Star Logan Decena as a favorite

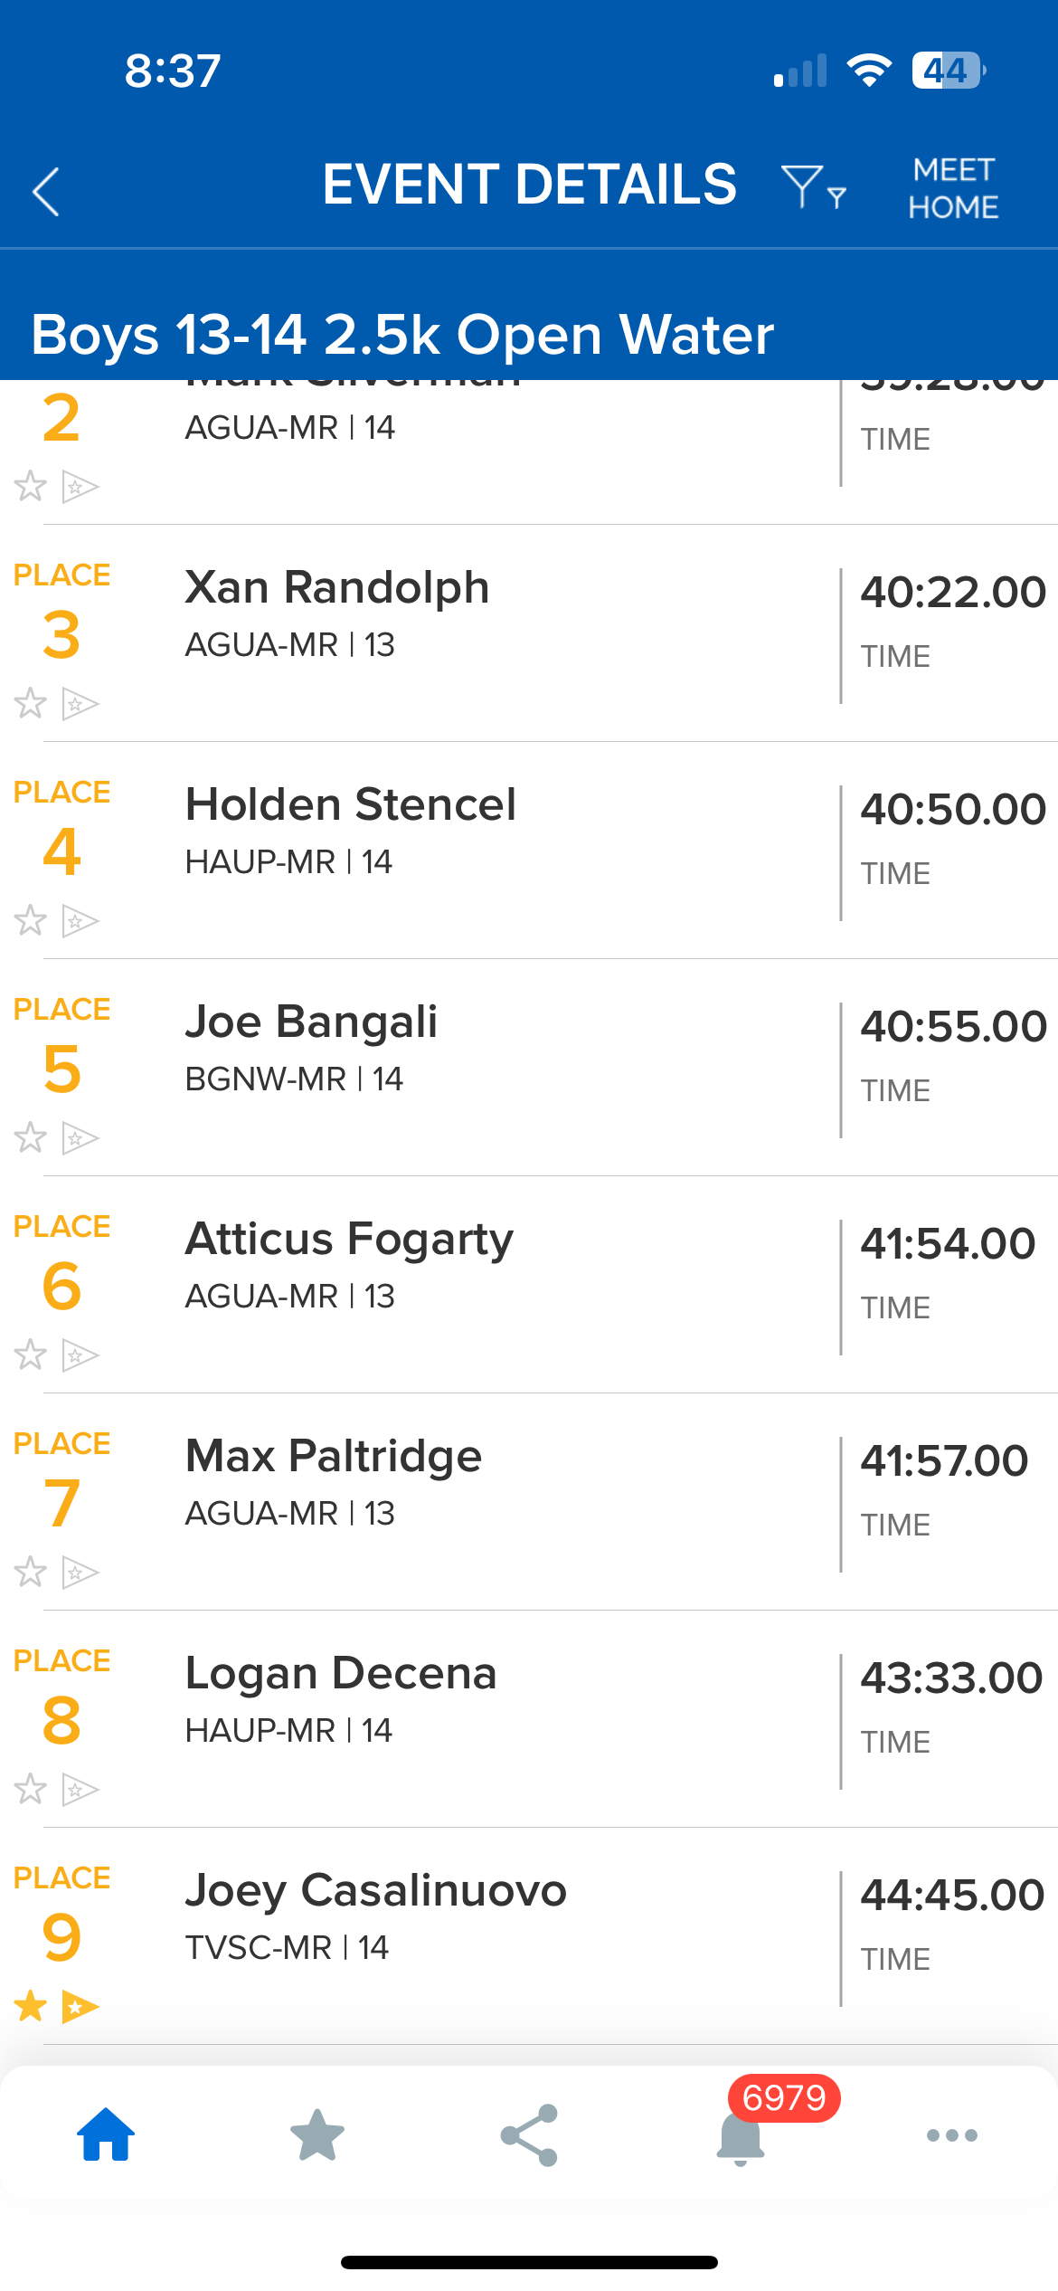[x=31, y=1789]
